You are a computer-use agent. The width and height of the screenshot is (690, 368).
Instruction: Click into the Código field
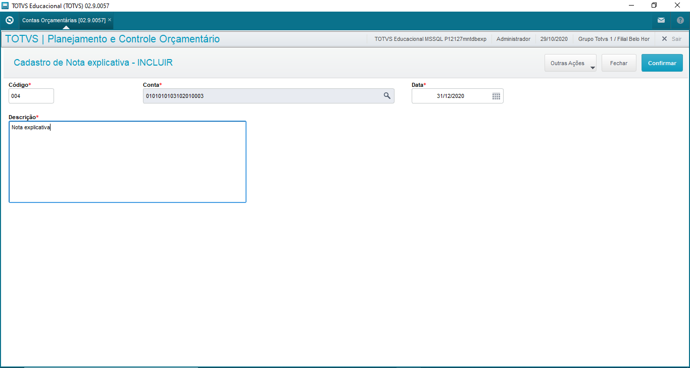[31, 96]
